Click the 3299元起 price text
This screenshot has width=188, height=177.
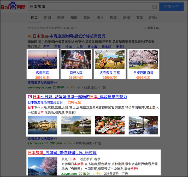click(x=74, y=102)
